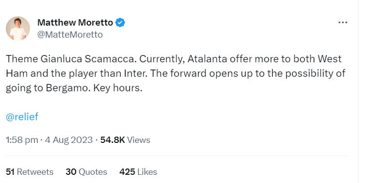
Task: Show the 51 Retweets list
Action: (x=30, y=172)
